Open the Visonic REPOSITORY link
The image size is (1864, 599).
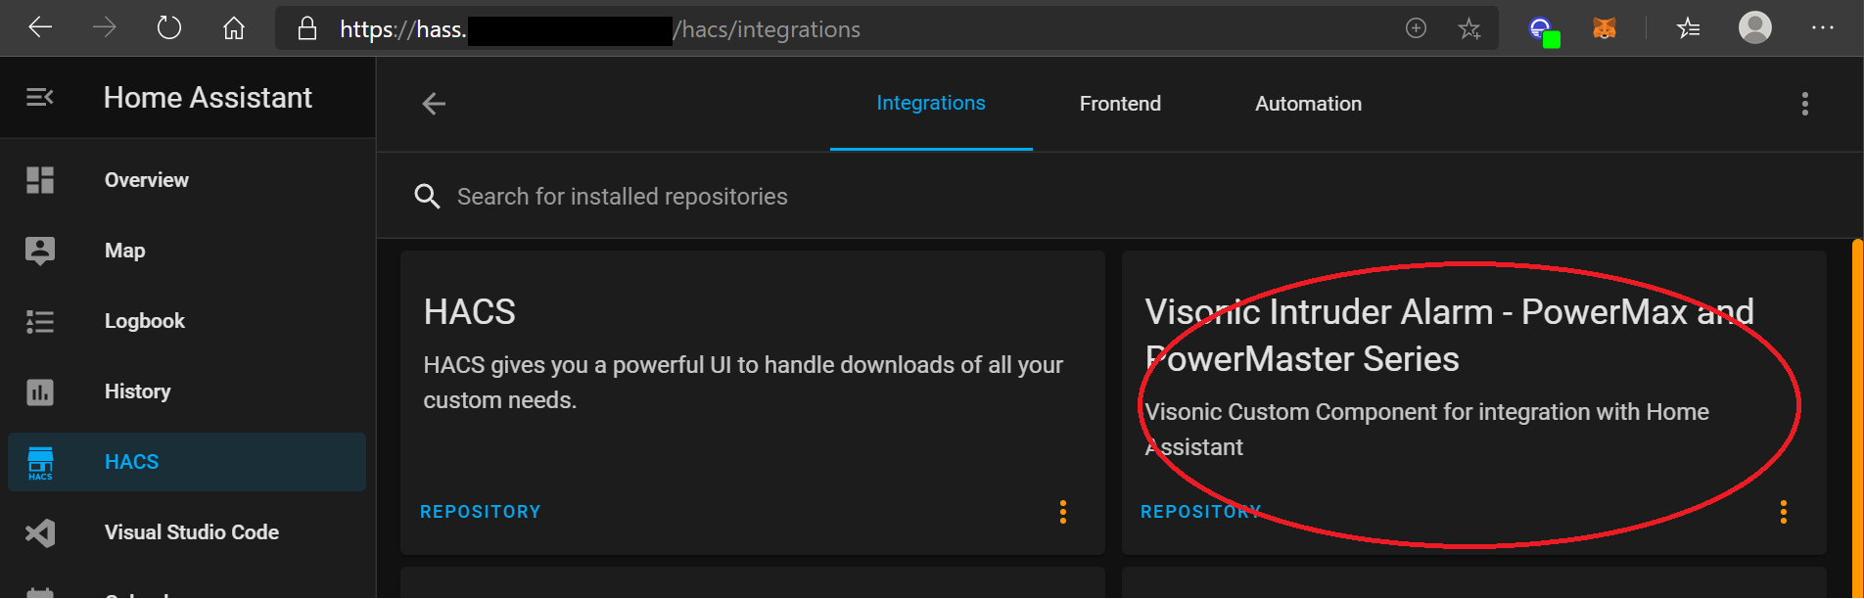tap(1200, 511)
